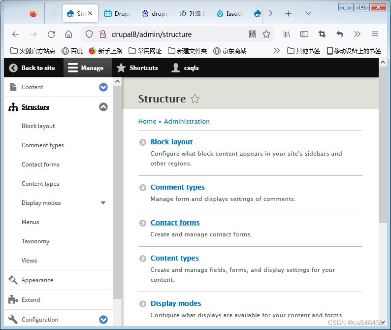391x330 pixels.
Task: Open the Block layout heading link
Action: [171, 142]
